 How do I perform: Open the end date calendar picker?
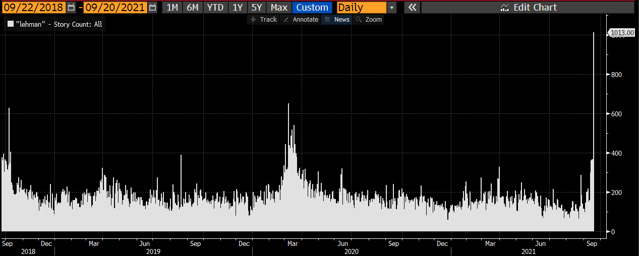point(152,8)
